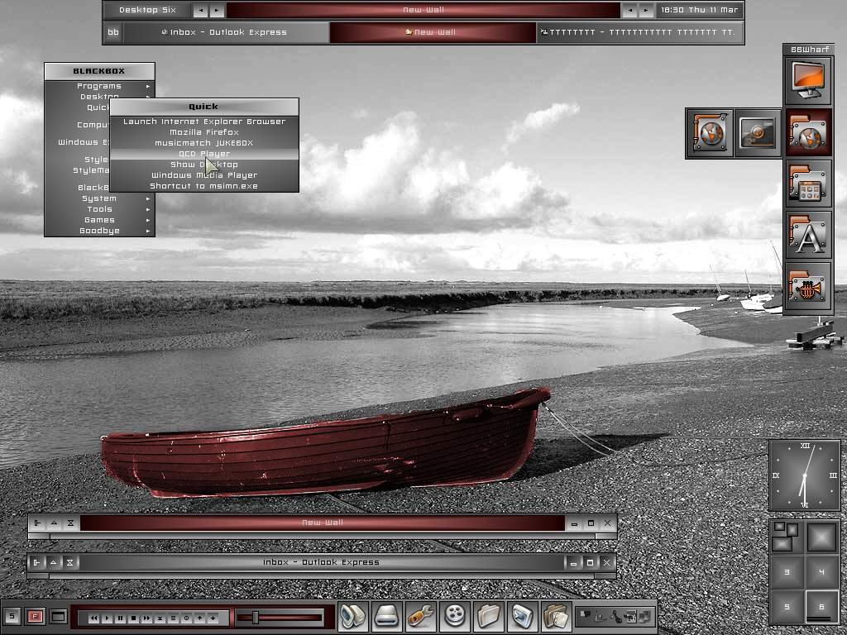Viewport: 847px width, 635px height.
Task: Click the trumpet music folder in the dock
Action: [x=808, y=288]
